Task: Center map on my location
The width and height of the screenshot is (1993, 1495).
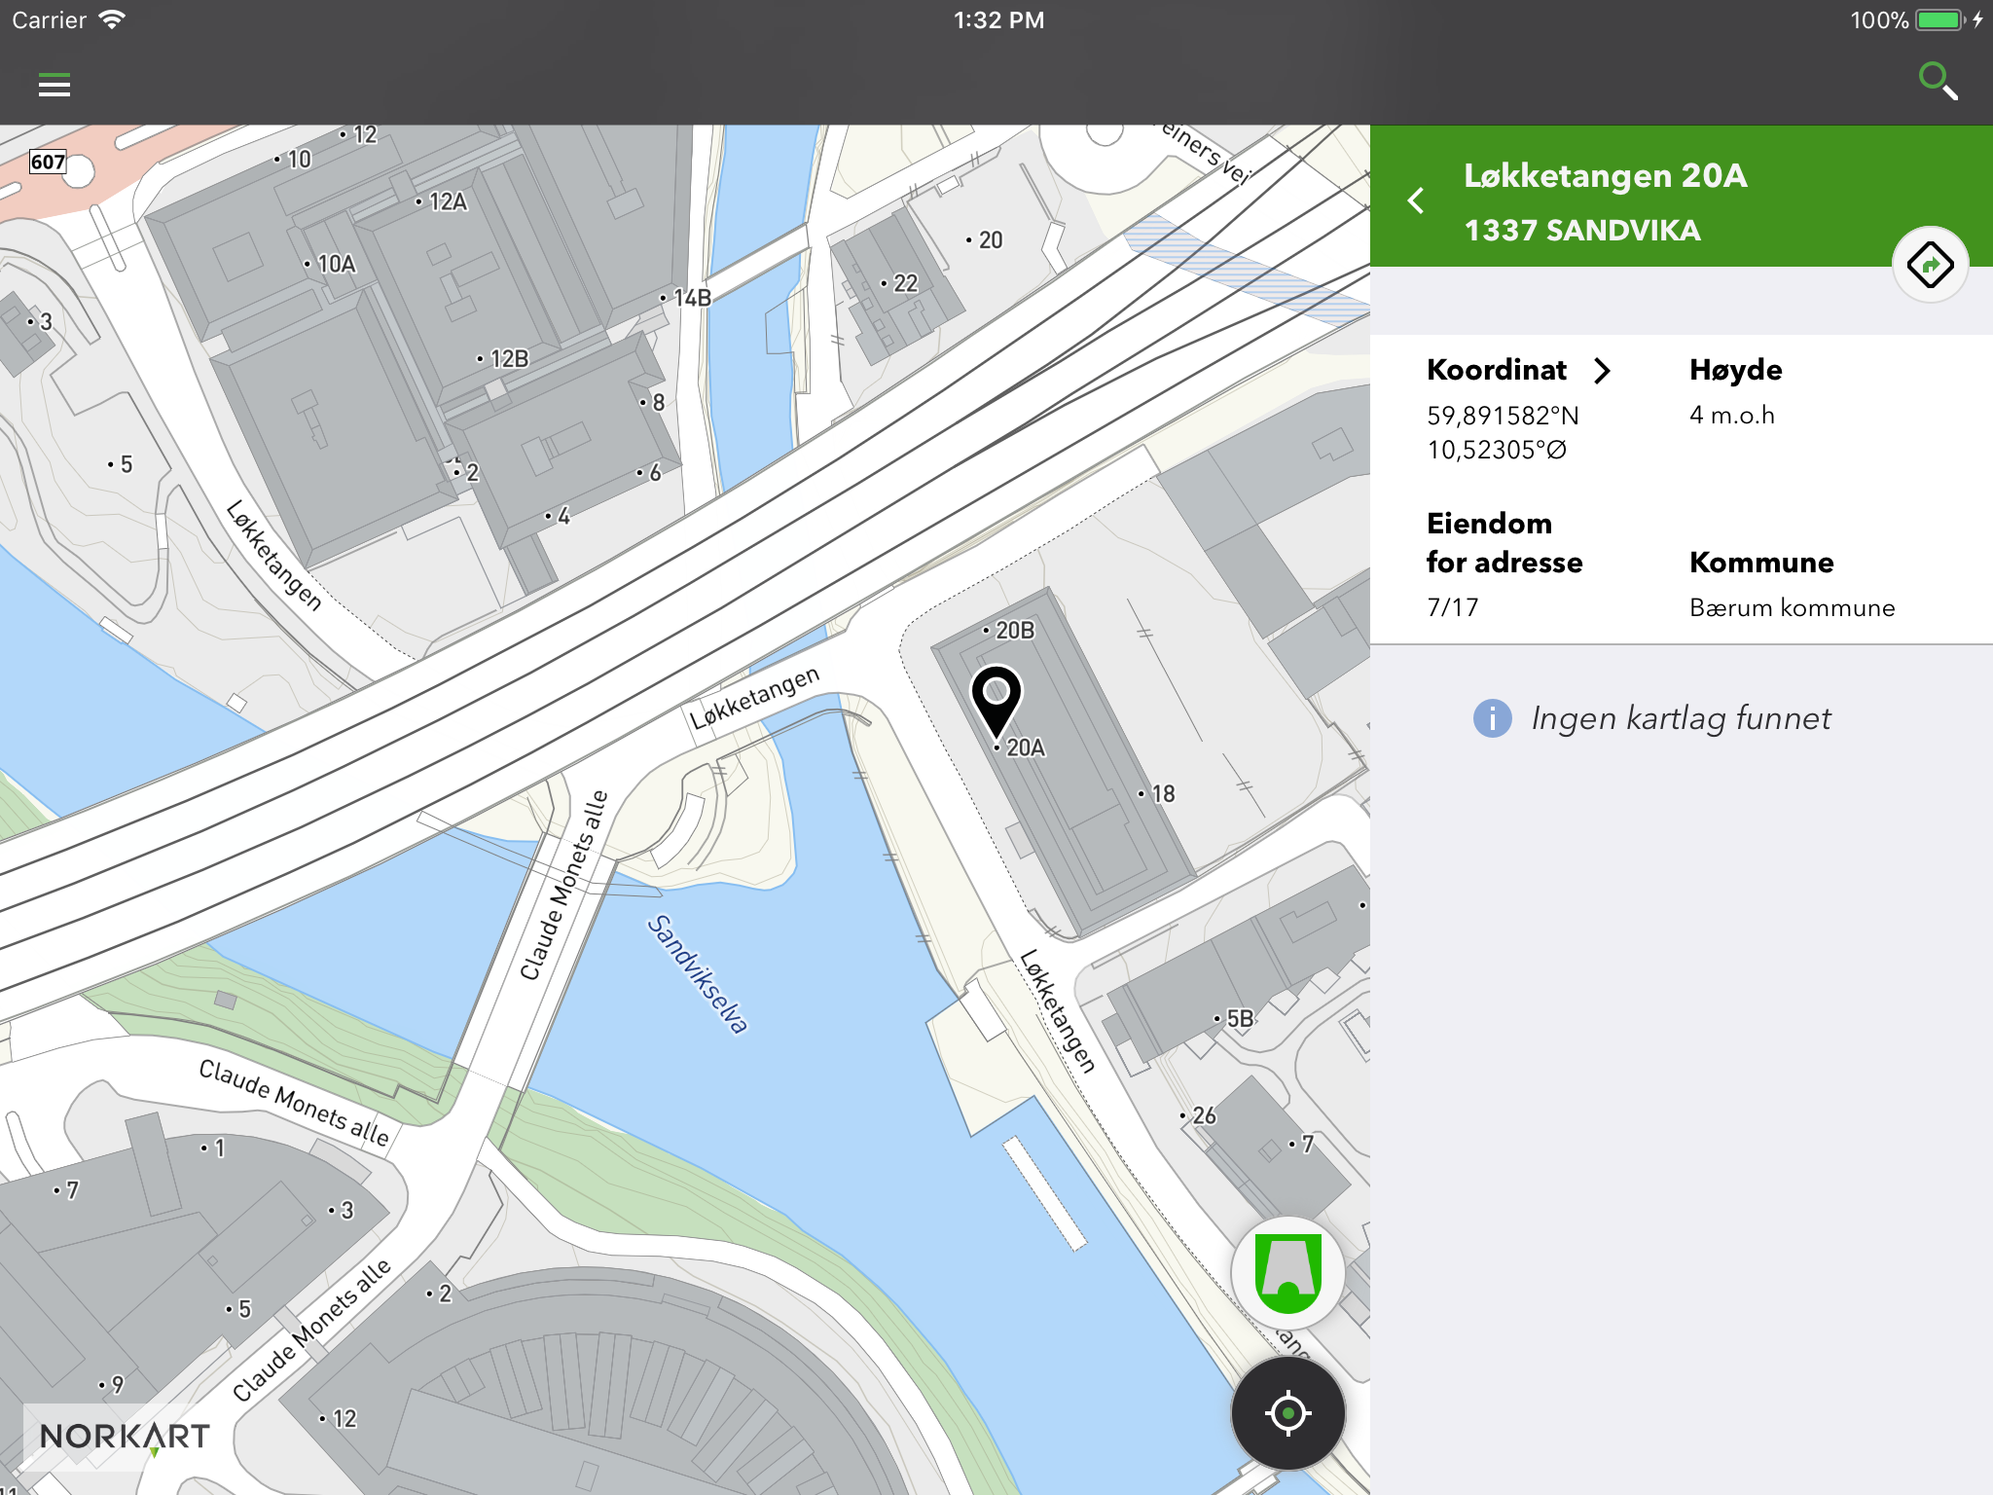Action: (1288, 1413)
